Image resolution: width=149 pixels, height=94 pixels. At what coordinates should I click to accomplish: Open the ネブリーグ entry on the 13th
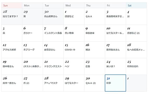[x=29, y=50]
